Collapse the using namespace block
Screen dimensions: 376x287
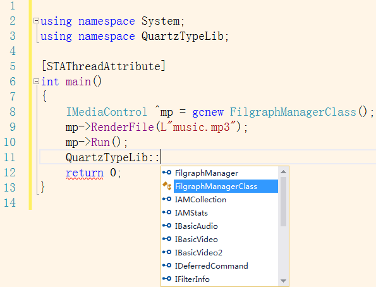(x=36, y=21)
